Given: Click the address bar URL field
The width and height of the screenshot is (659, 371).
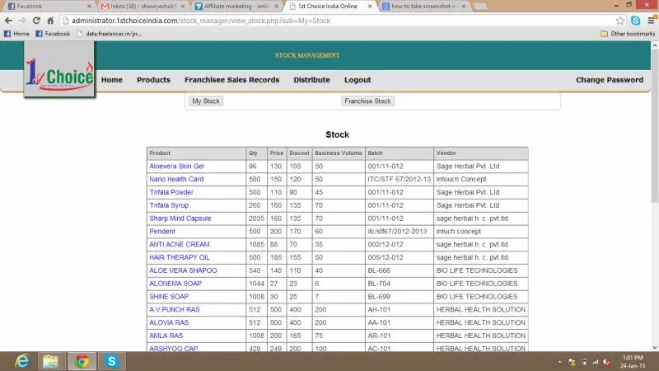Looking at the screenshot, I should pos(329,20).
